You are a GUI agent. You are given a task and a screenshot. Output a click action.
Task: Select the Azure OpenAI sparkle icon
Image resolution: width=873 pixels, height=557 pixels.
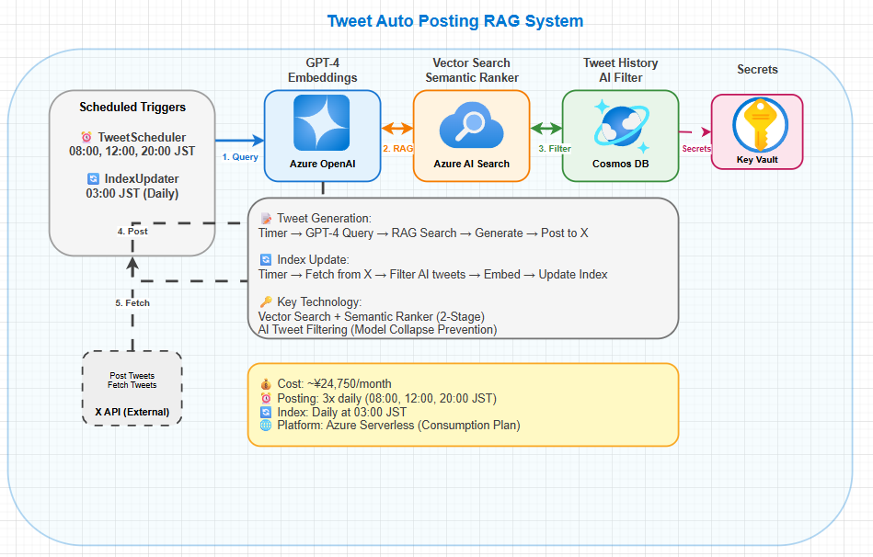(x=322, y=123)
